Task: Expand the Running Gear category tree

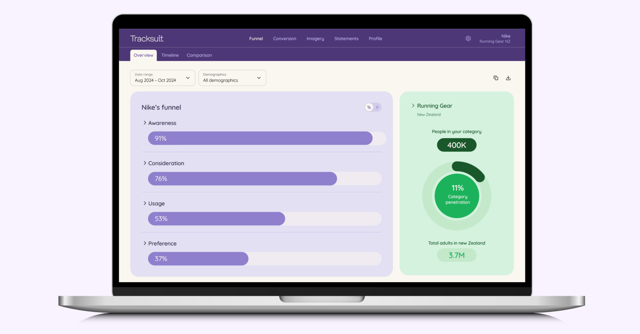Action: tap(413, 106)
